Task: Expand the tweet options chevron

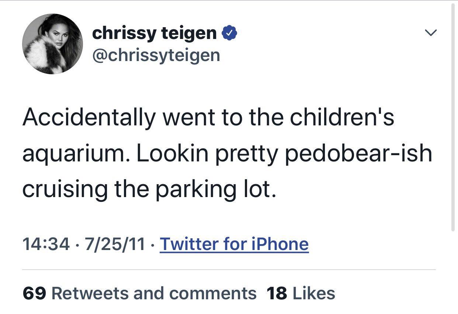Action: (x=430, y=33)
